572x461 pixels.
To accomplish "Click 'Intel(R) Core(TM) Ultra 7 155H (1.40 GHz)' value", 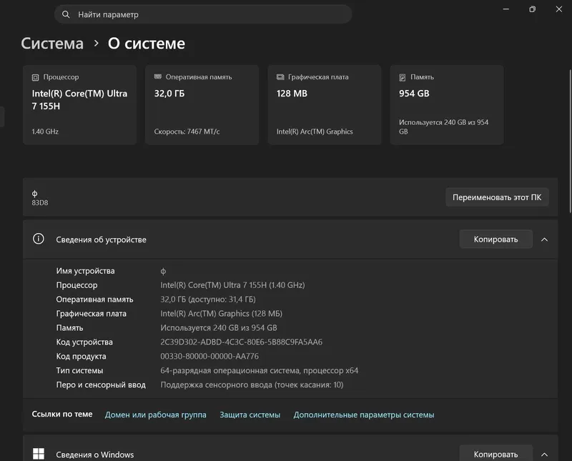I will pos(232,285).
